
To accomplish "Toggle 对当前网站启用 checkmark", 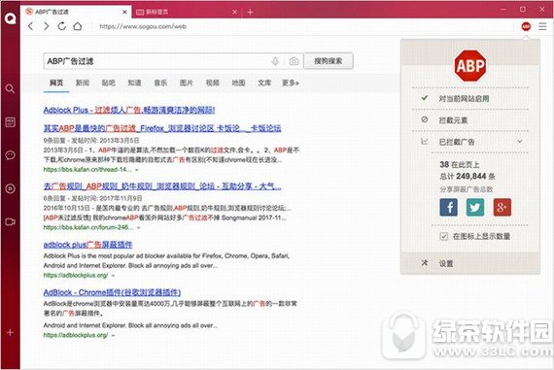I will pyautogui.click(x=425, y=98).
